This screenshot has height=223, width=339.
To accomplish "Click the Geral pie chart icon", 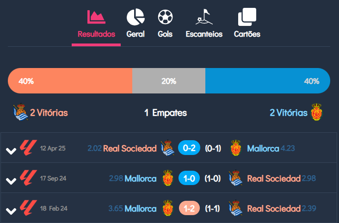I will 136,17.
